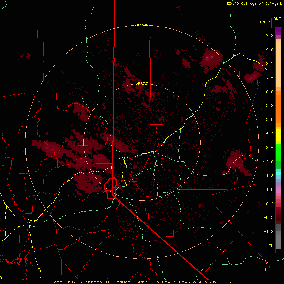The height and width of the screenshot is (284, 284).
Task: Click the 2.6 color scale label
Action: (x=270, y=162)
